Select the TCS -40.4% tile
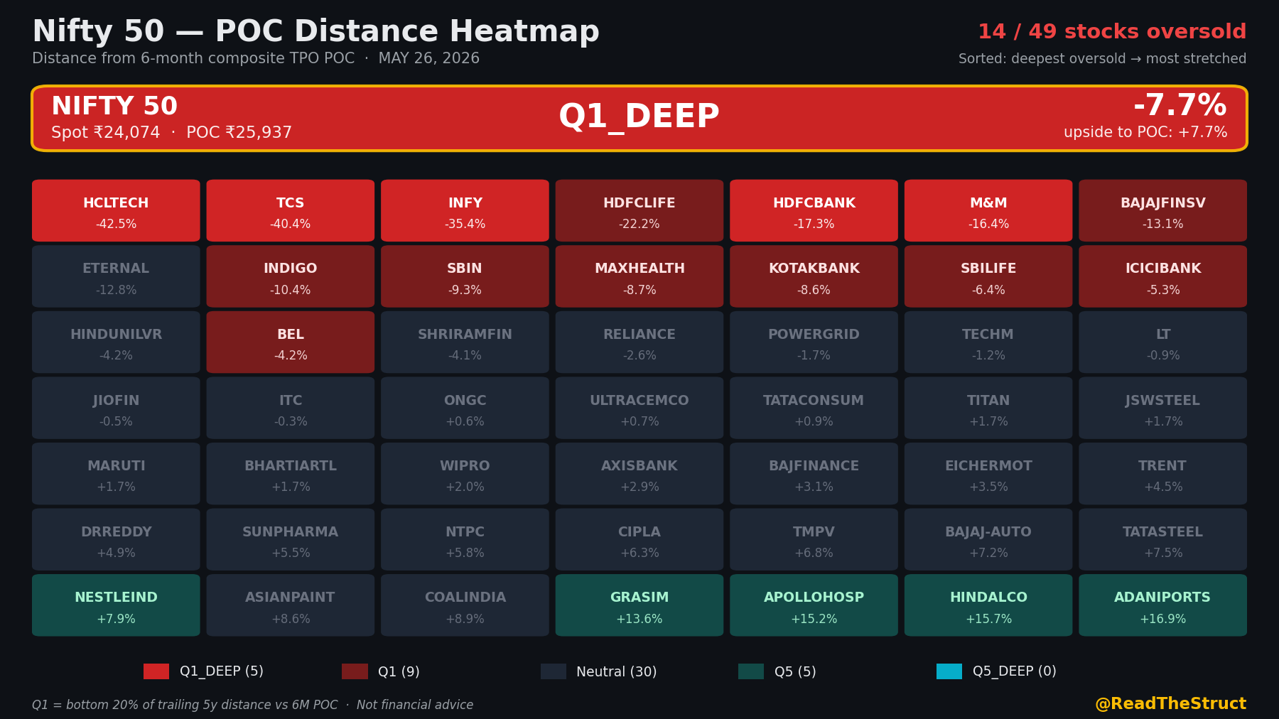The height and width of the screenshot is (719, 1279). 291,210
